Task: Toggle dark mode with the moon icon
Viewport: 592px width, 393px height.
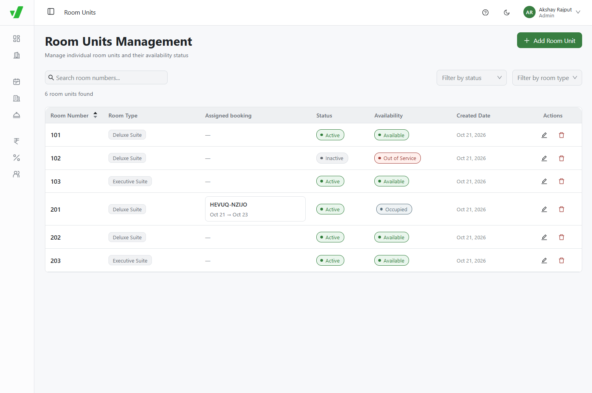Action: (507, 13)
